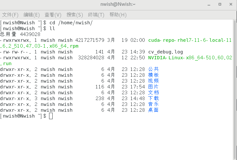This screenshot has height=160, width=237.
Task: Maximize the terminal window
Action: coord(220,5)
